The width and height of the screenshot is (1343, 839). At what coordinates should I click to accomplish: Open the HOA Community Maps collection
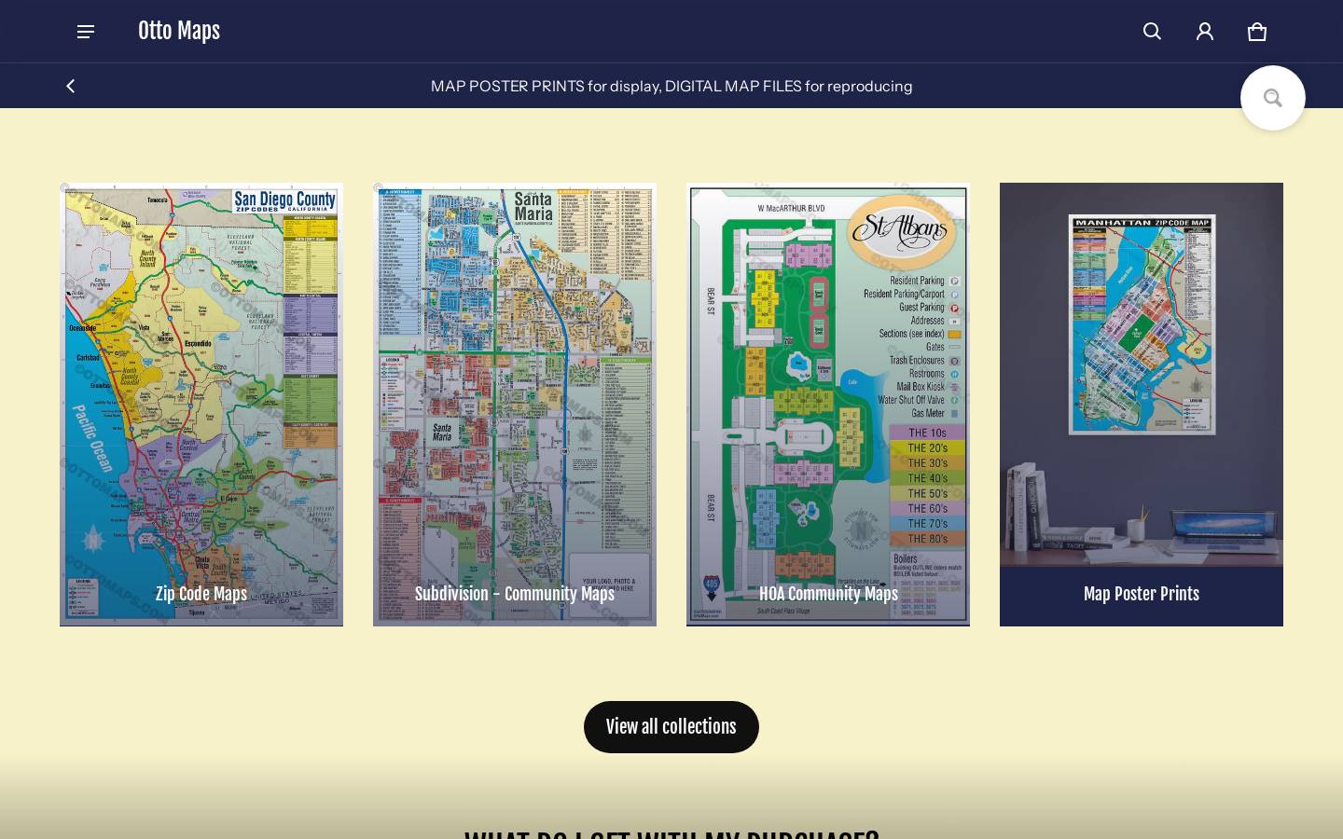pyautogui.click(x=828, y=594)
